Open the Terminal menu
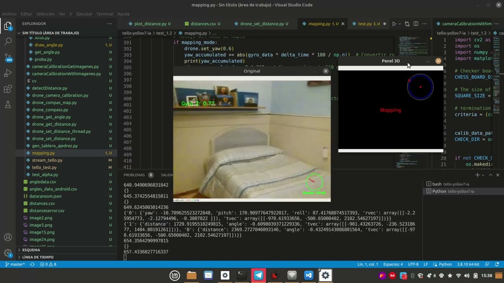This screenshot has height=283, width=504. click(x=105, y=14)
